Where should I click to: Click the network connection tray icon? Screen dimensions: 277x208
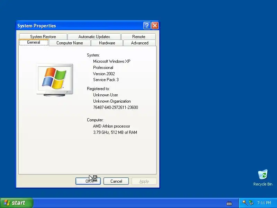(251, 202)
